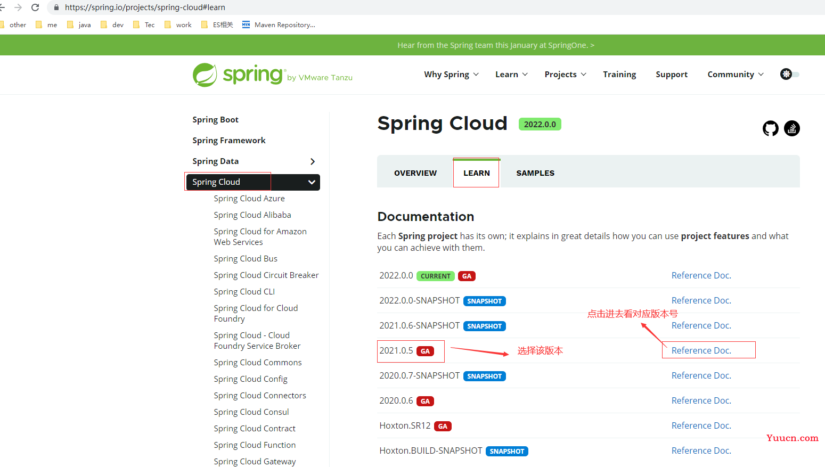Screen dimensions: 825x467
Task: Open Reference Doc. for 2022.0.0
Action: (701, 275)
